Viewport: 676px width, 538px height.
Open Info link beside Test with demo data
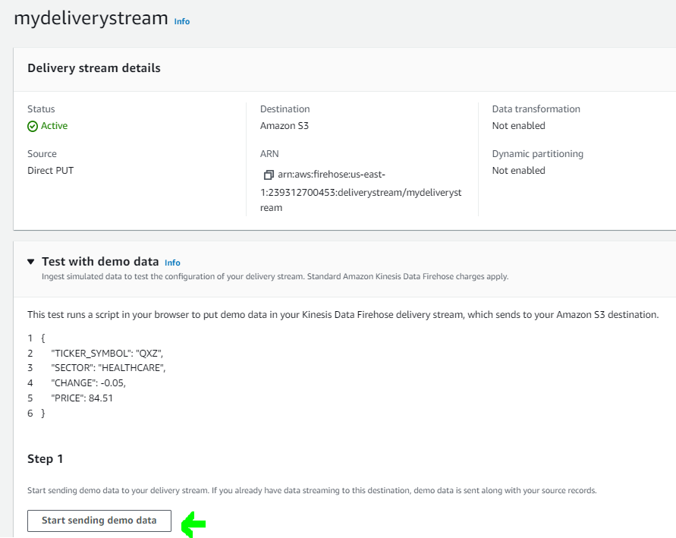coord(172,263)
